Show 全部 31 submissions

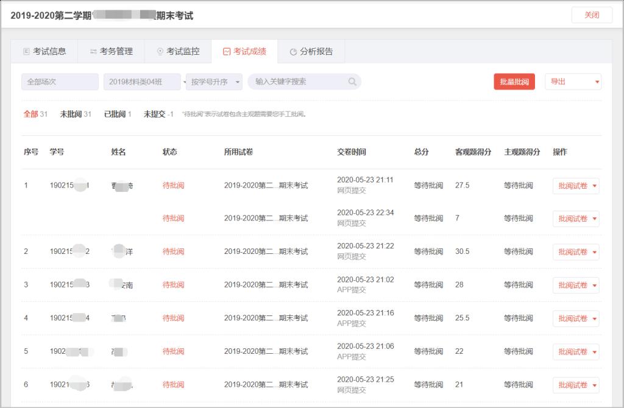35,114
